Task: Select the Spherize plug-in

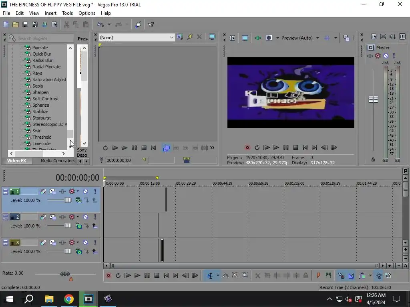Action: 40,105
